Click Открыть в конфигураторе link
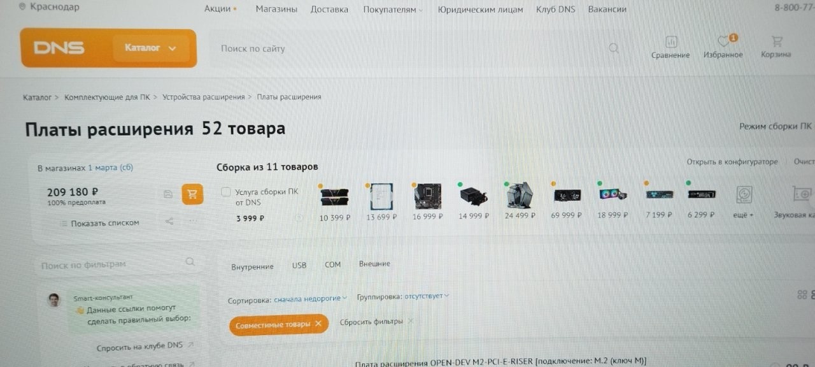The height and width of the screenshot is (367, 815). [732, 162]
